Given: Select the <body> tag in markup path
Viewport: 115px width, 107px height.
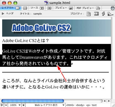Looking at the screenshot, I should [80, 105].
